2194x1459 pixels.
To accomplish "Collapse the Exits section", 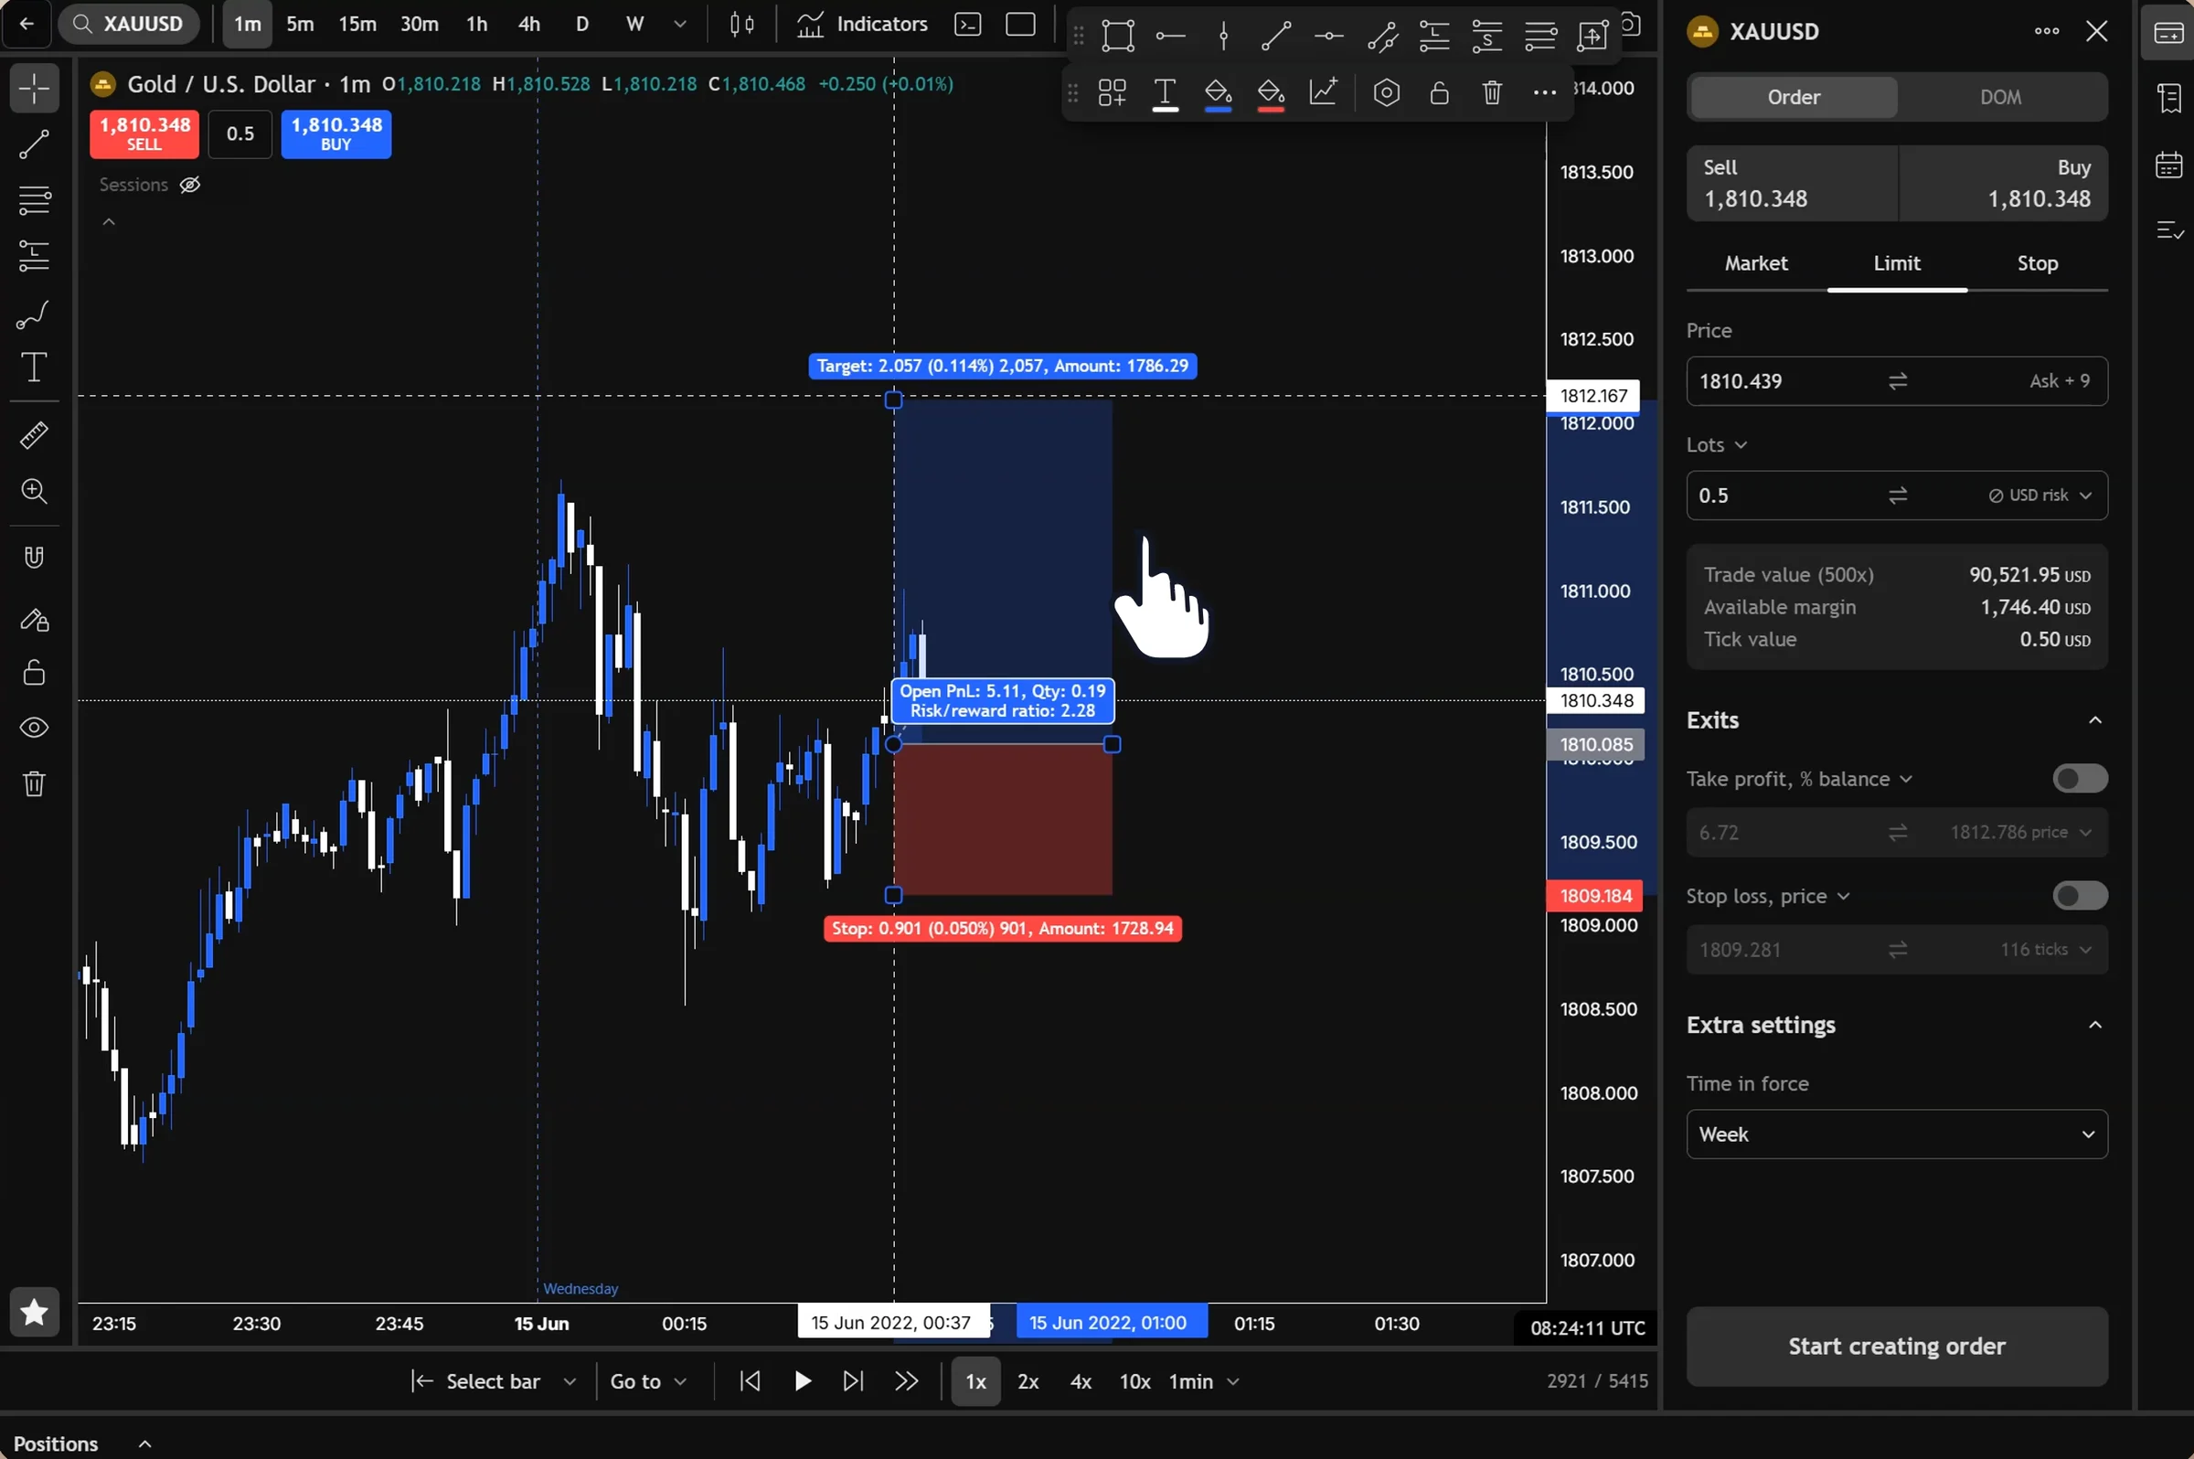I will click(x=2094, y=720).
